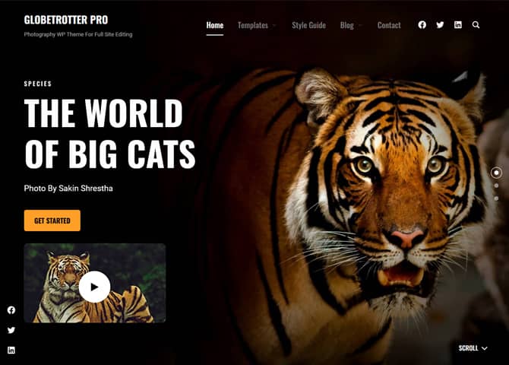Screen dimensions: 509x365
Task: Open the search magnifier icon
Action: [x=476, y=24]
